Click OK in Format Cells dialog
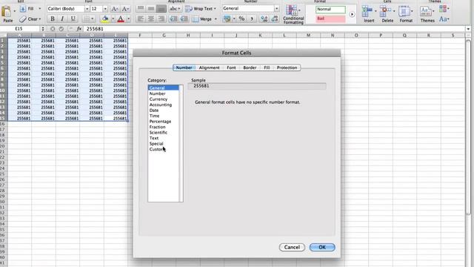 (x=322, y=247)
